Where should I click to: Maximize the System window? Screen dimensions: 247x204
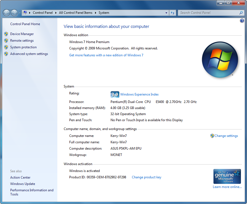pos(228,3)
